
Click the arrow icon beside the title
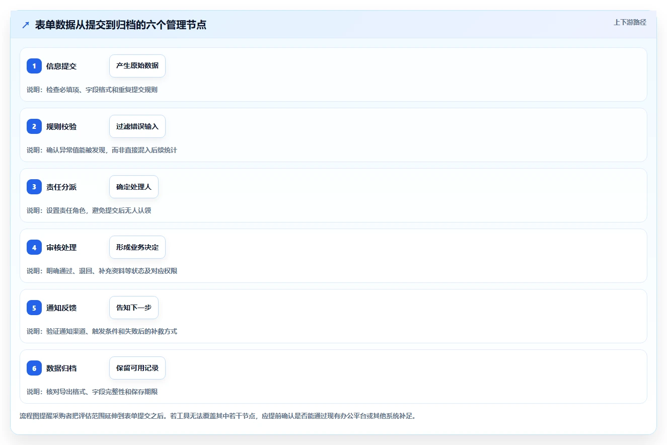click(x=26, y=25)
